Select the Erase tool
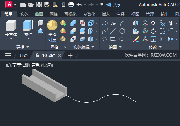This screenshot has height=126, width=180. pyautogui.click(x=136, y=39)
